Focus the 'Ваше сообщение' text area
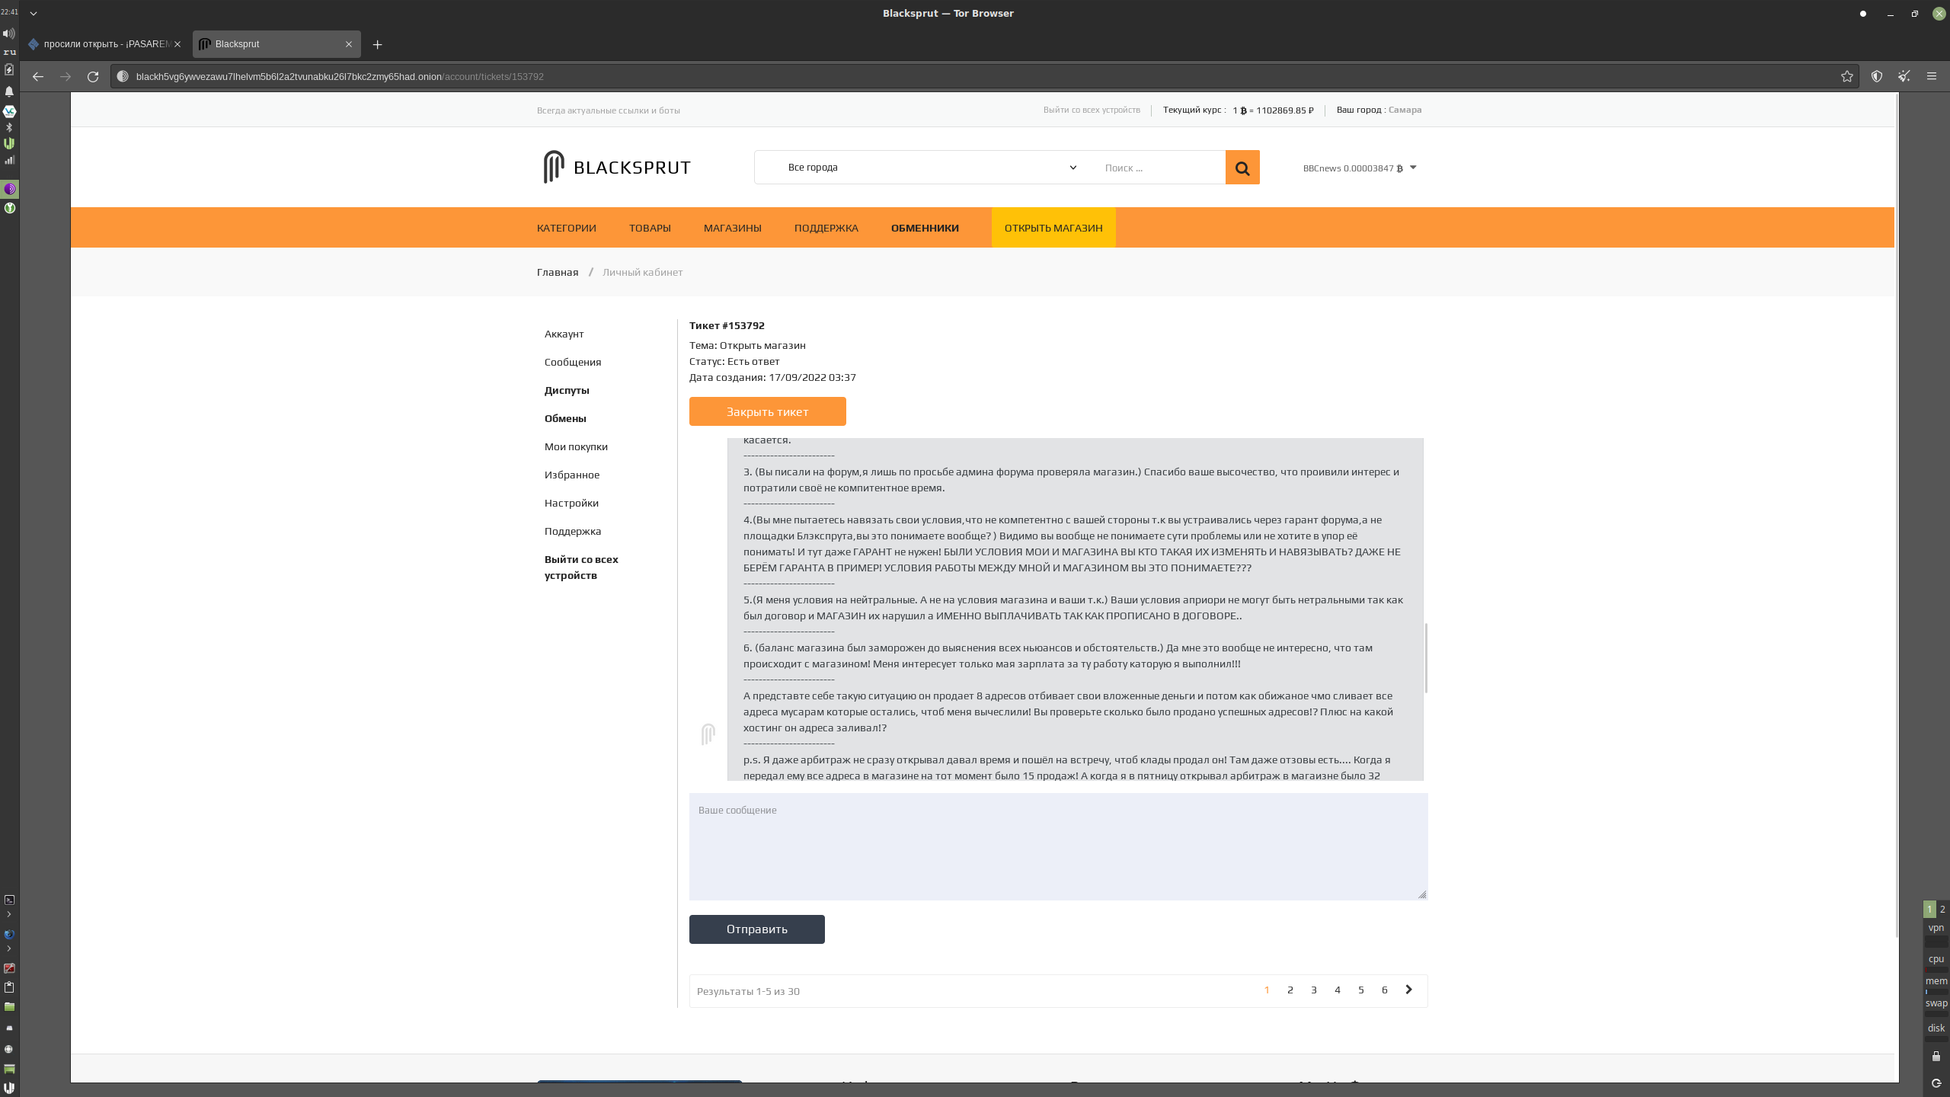Image resolution: width=1950 pixels, height=1097 pixels. coord(1058,846)
